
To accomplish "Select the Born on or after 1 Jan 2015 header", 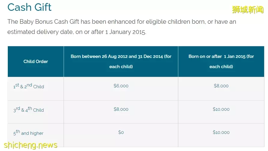I will click(221, 62).
